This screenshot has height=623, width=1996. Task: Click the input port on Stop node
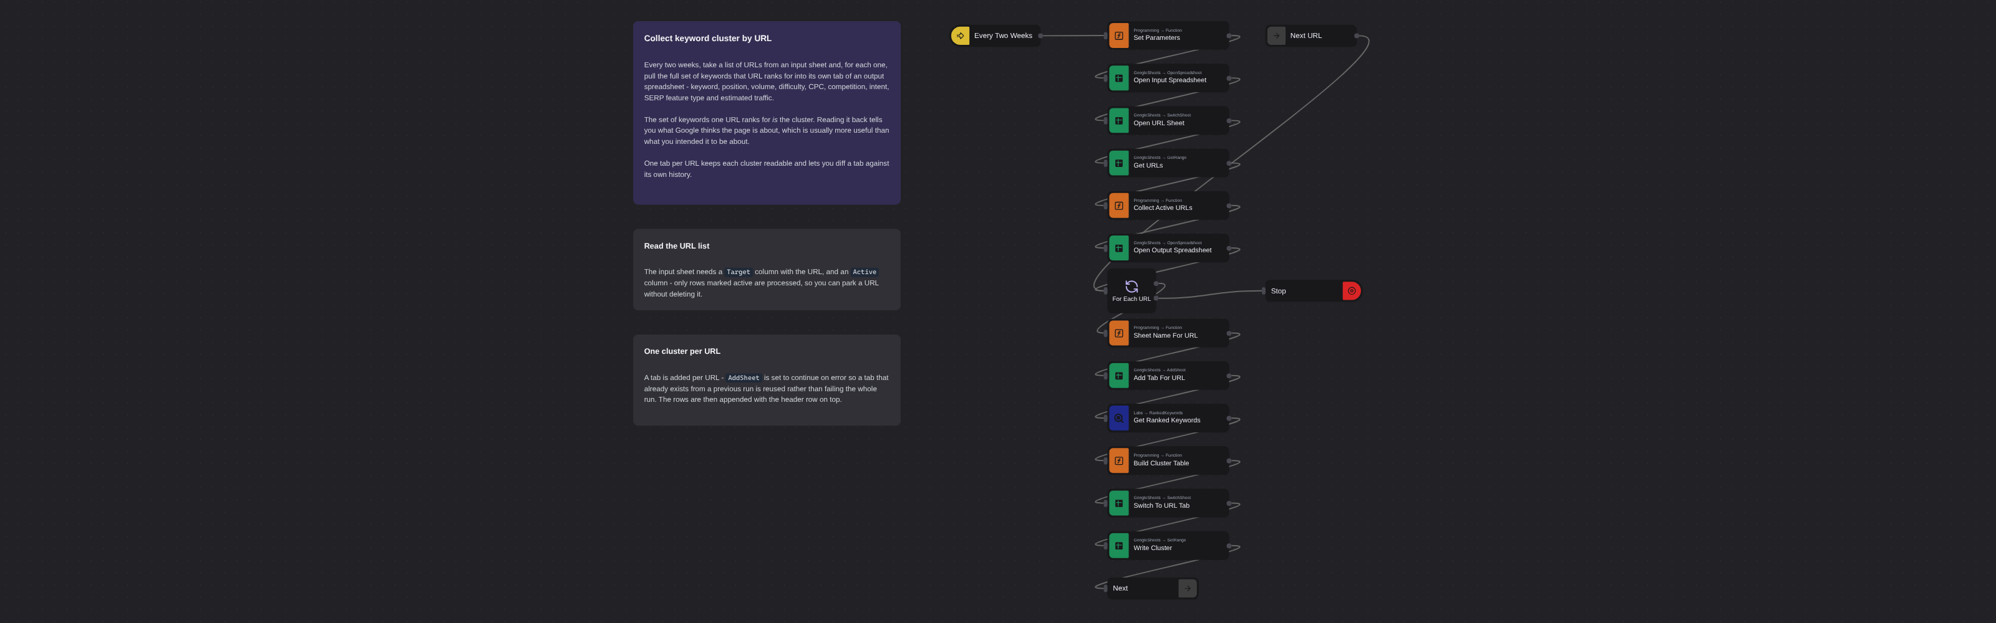tap(1264, 291)
